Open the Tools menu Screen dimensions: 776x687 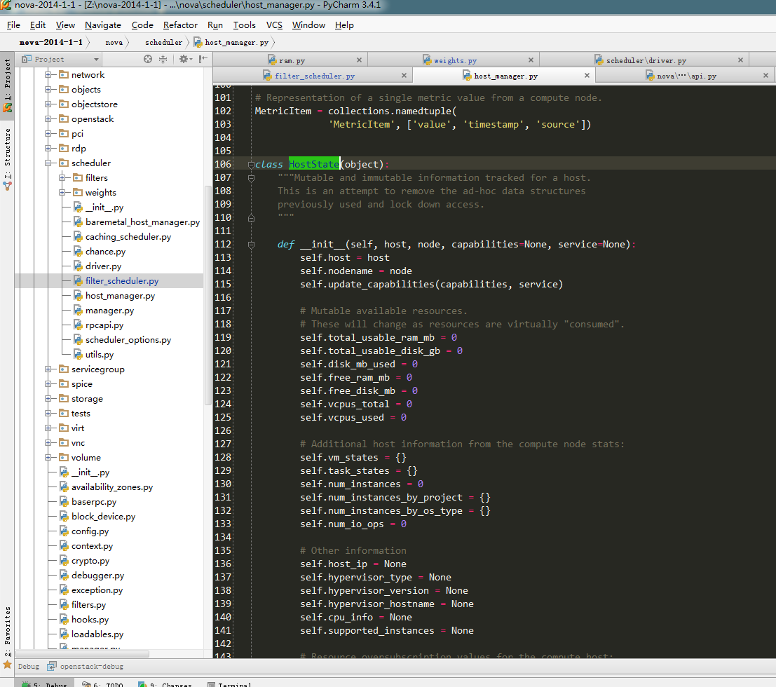coord(245,25)
